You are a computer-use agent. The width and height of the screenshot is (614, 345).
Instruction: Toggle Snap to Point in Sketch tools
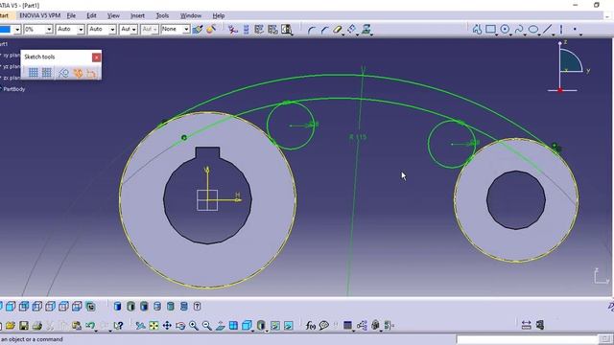47,73
